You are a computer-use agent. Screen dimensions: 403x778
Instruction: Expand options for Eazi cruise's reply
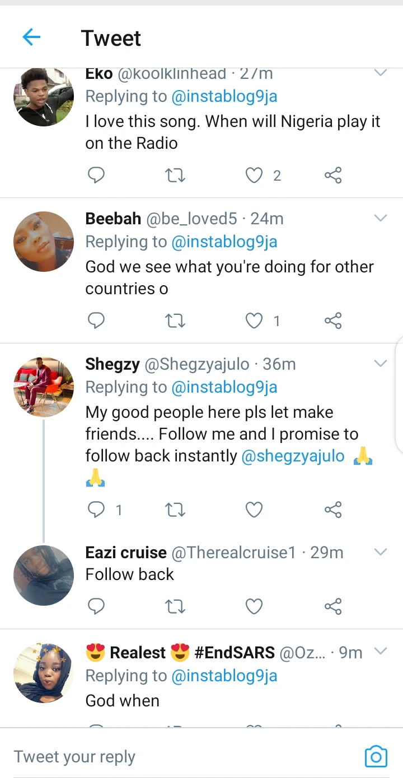(x=381, y=552)
